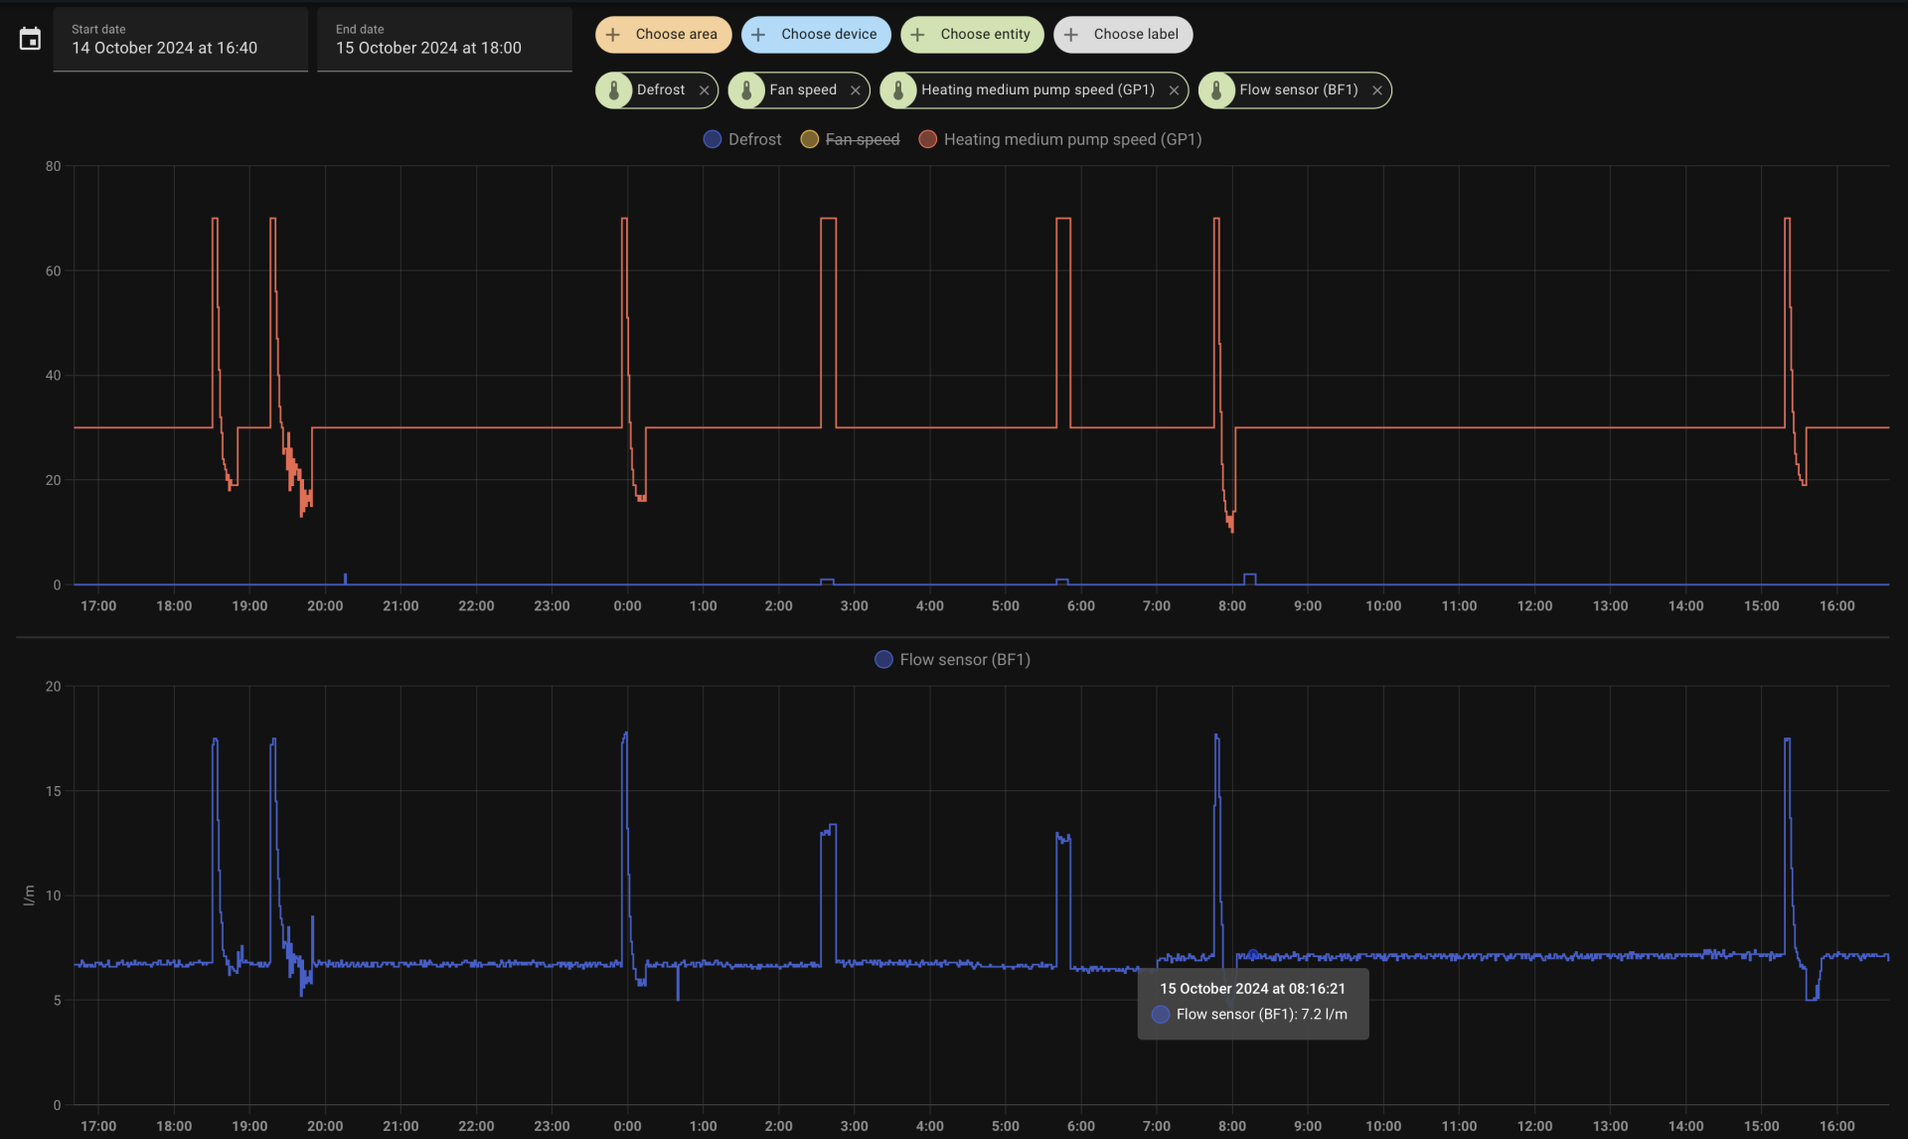This screenshot has height=1139, width=1908.
Task: Click thermometer icon on Flow sensor chip
Action: click(1216, 90)
